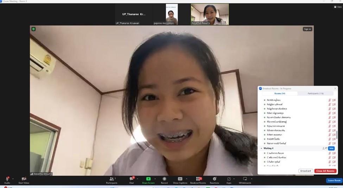This screenshot has height=188, width=343.
Task: Open the Apps toolbar icon
Action: click(229, 180)
